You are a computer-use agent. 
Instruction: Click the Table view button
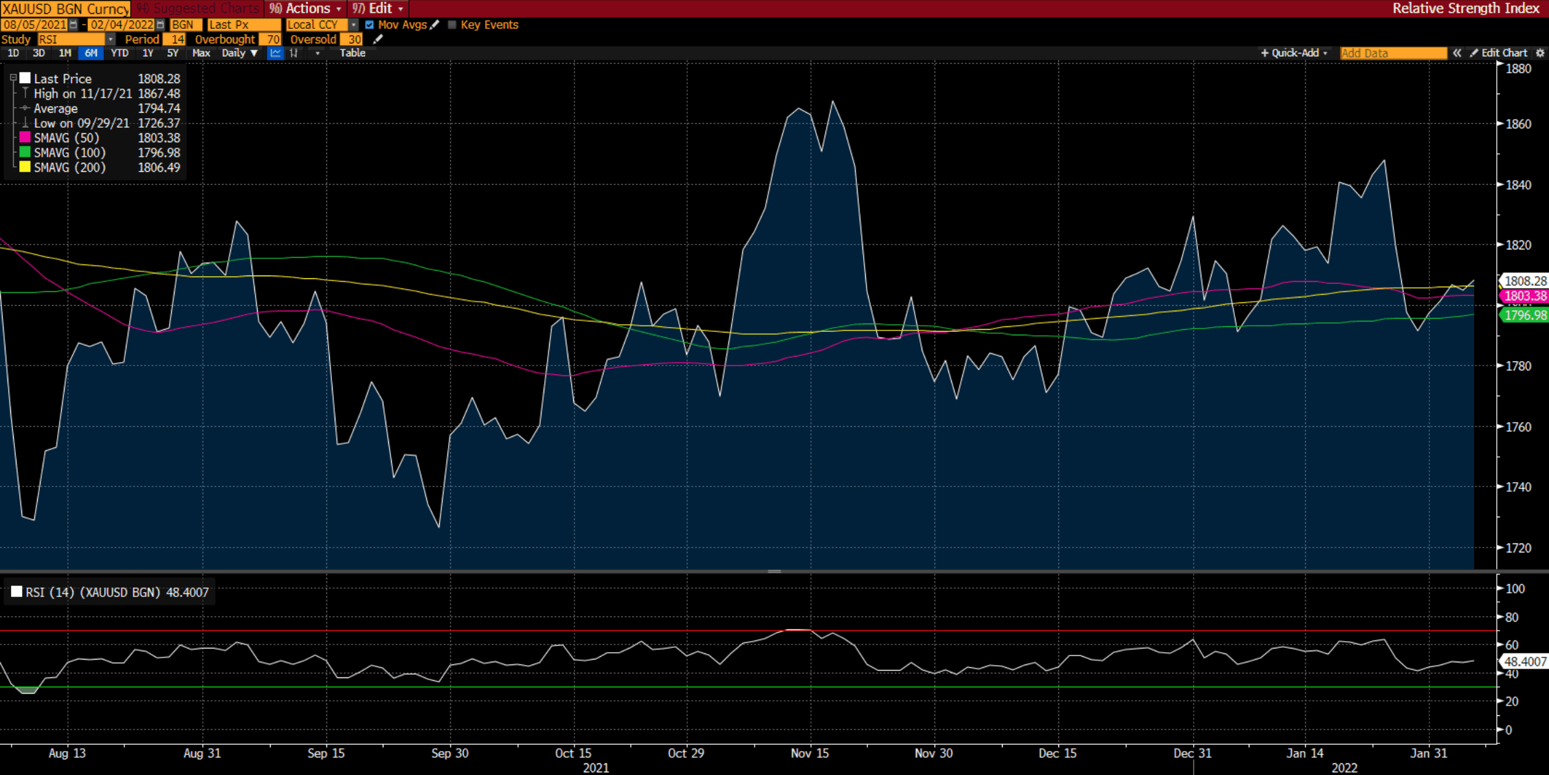(x=353, y=53)
